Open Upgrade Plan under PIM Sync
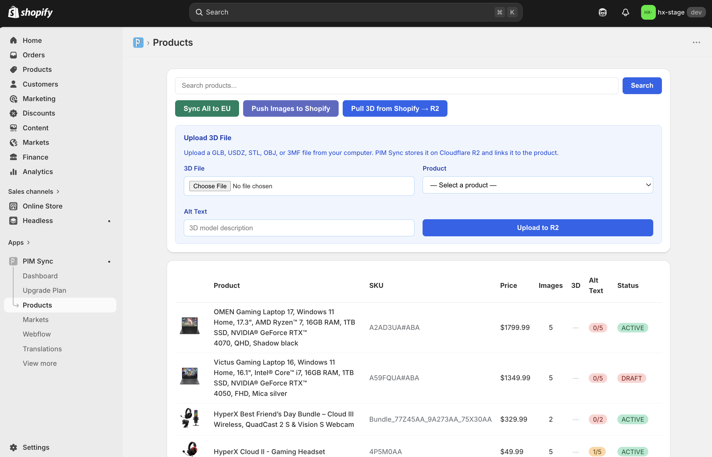Screen dimensions: 712x457 [x=45, y=290]
